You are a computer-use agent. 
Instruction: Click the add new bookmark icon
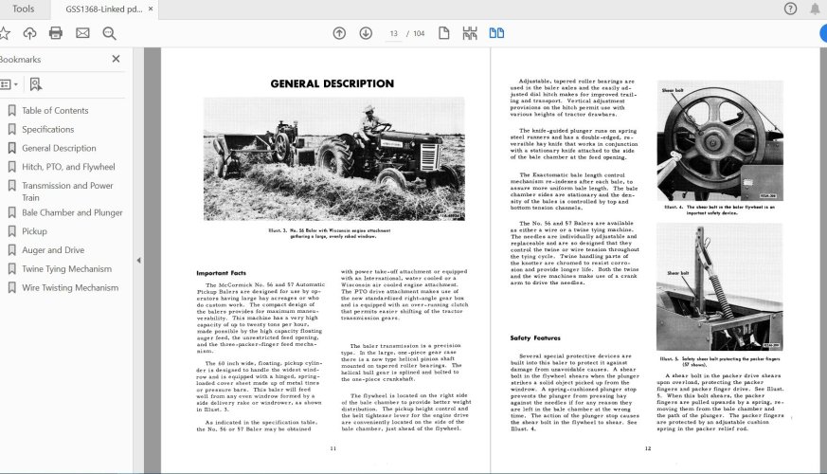(x=35, y=84)
